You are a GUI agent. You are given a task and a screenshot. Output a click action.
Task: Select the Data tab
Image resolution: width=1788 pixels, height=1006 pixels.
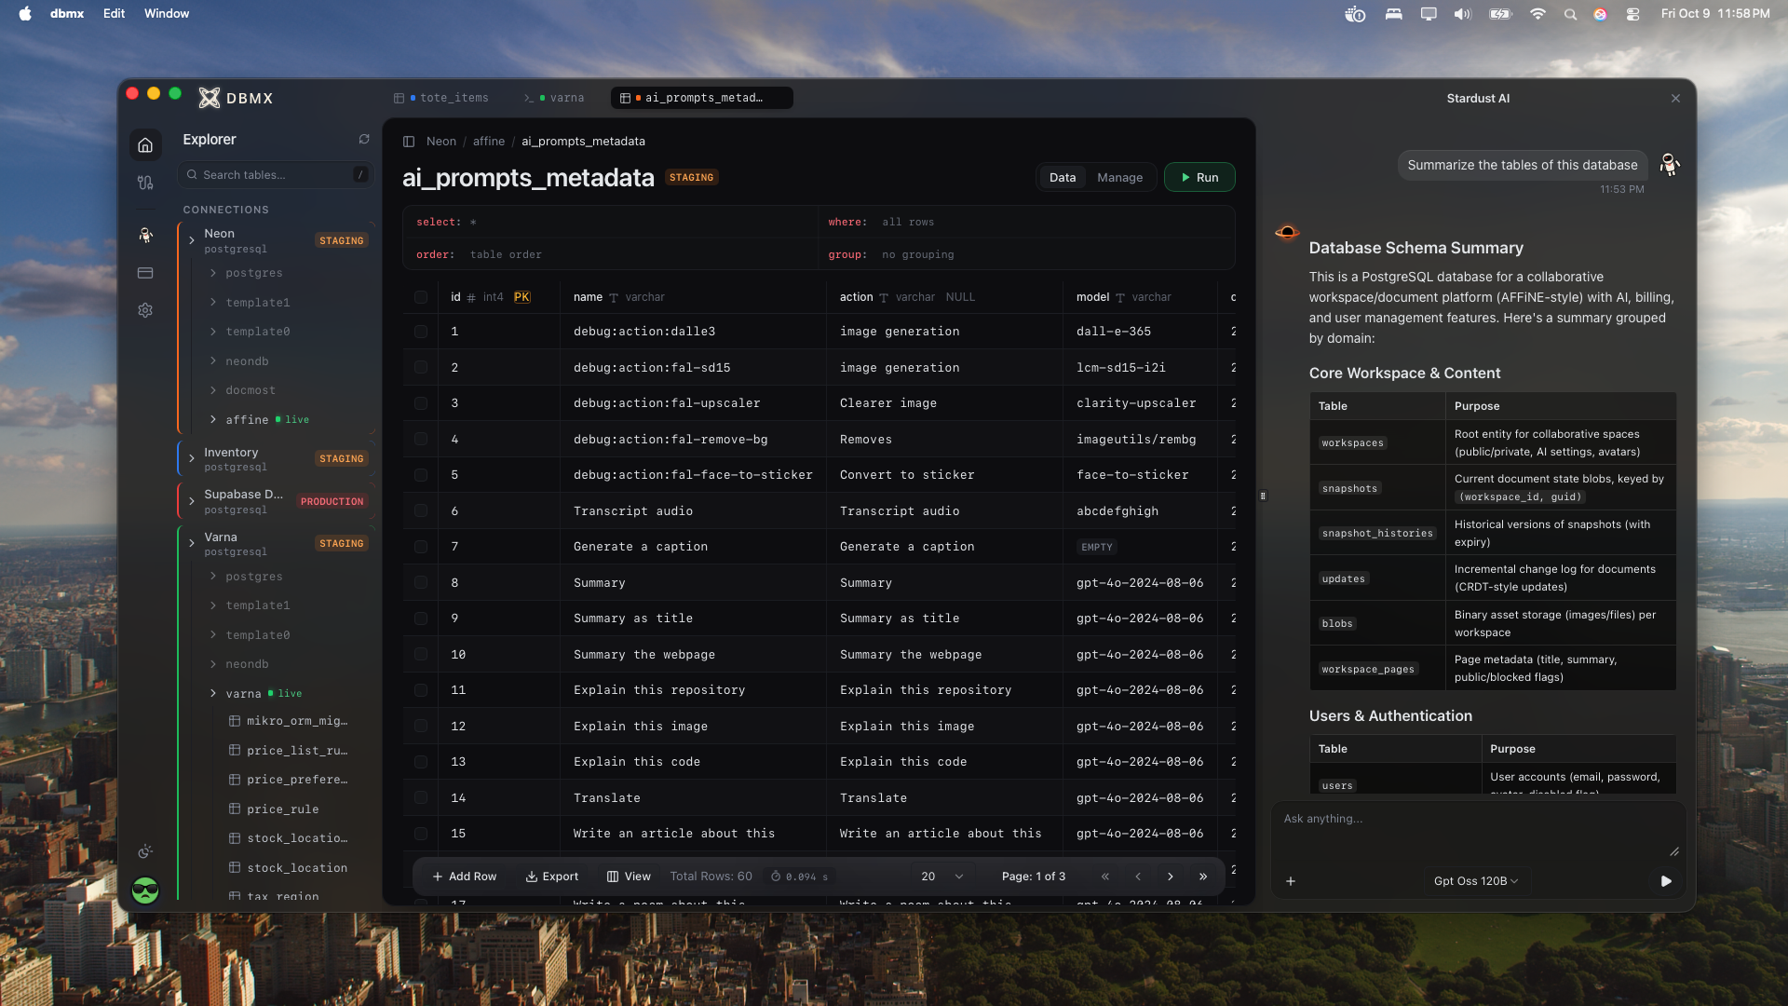tap(1063, 178)
